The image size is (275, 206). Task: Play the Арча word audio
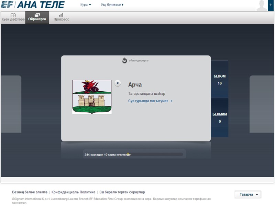coord(118,83)
